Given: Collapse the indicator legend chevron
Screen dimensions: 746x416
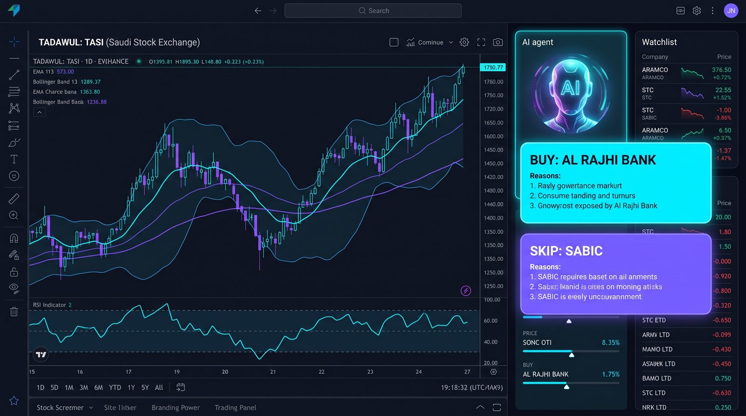Looking at the screenshot, I should (39, 112).
